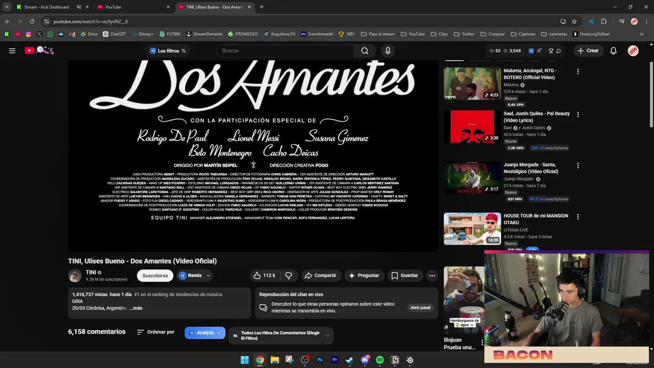654x368 pixels.
Task: Click the Abrir panel chat button
Action: [x=420, y=308]
